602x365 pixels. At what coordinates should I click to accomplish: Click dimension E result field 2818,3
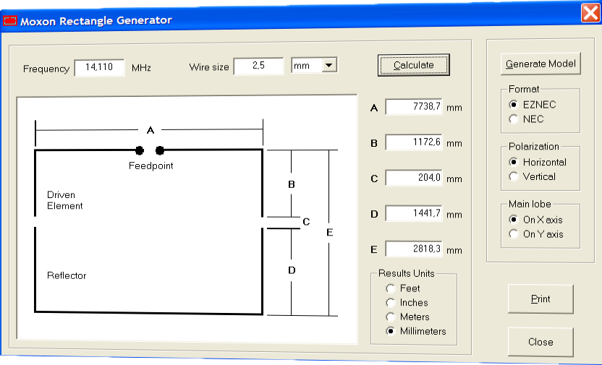(x=414, y=249)
